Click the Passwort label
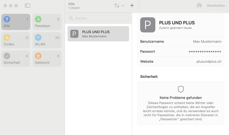This screenshot has height=135, width=229. click(147, 52)
